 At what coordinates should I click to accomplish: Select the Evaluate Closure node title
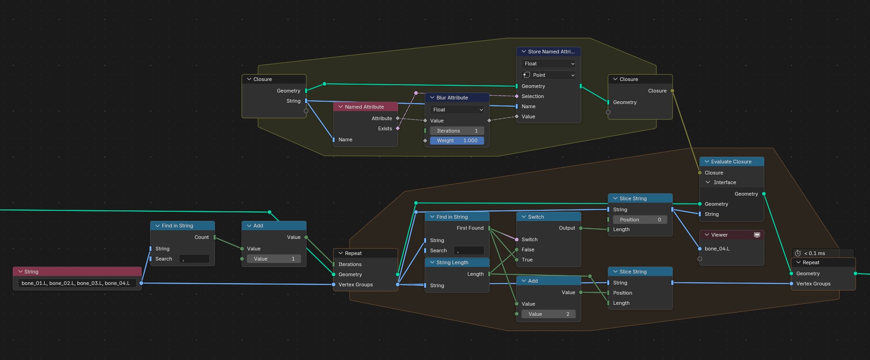[731, 162]
